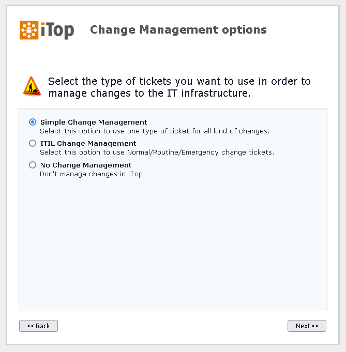Choose the No Change Management radio button
The height and width of the screenshot is (352, 346).
pos(33,165)
